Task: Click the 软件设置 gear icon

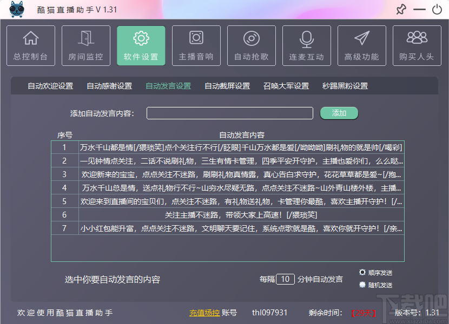Action: [141, 45]
